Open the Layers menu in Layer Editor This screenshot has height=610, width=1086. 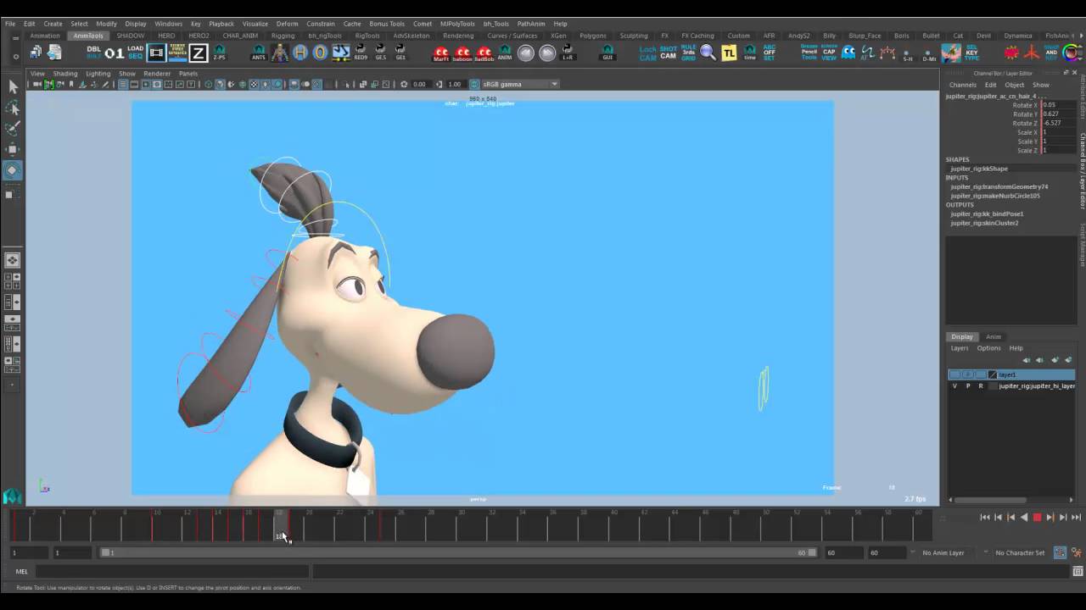tap(960, 348)
